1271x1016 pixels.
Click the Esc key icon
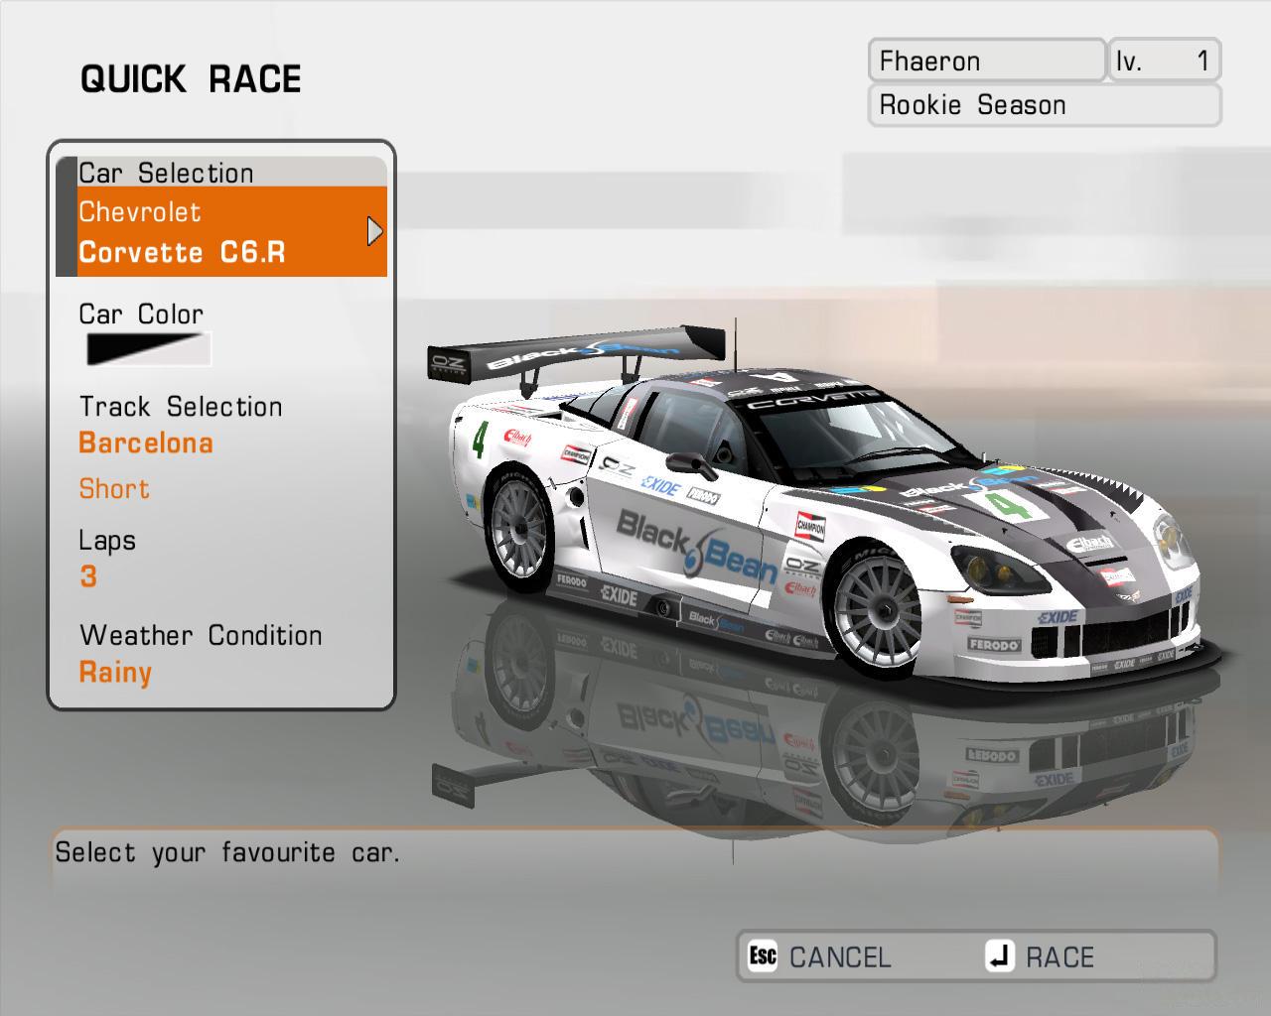tap(763, 955)
